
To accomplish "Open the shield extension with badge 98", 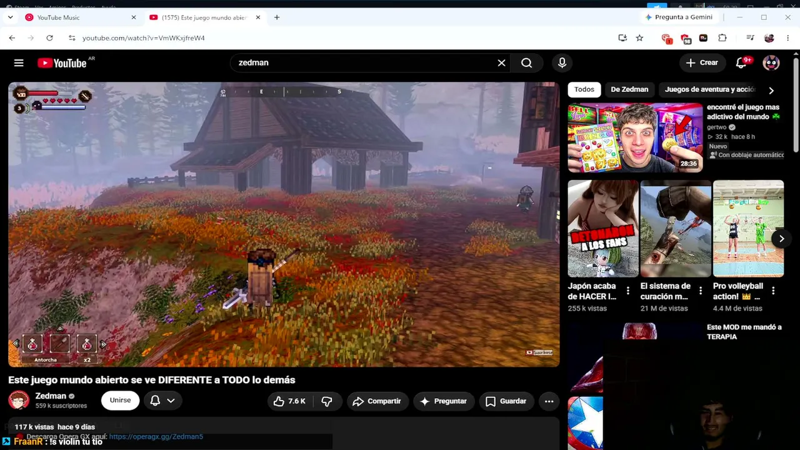I will [685, 38].
